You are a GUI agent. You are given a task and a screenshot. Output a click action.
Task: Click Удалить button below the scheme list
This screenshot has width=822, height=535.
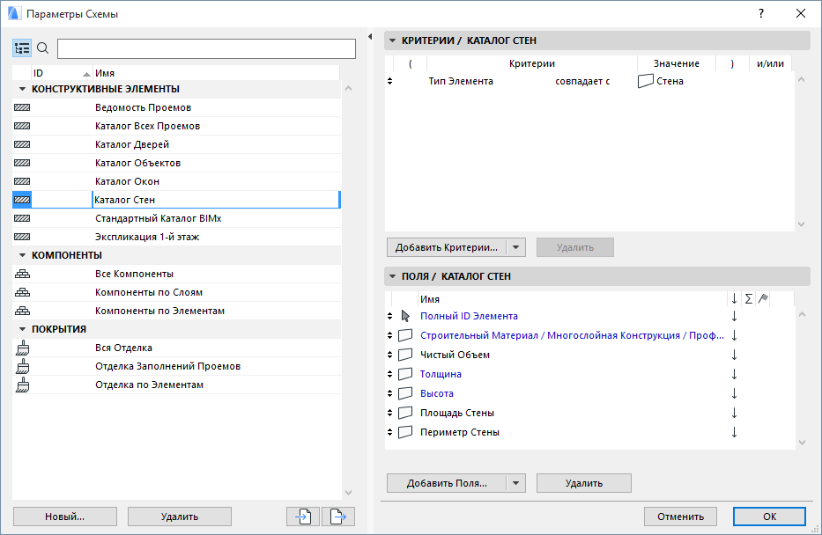click(x=179, y=517)
